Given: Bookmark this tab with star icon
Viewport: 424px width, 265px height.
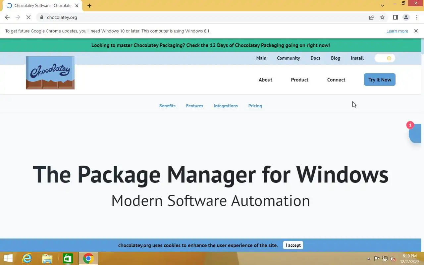Looking at the screenshot, I should [382, 17].
